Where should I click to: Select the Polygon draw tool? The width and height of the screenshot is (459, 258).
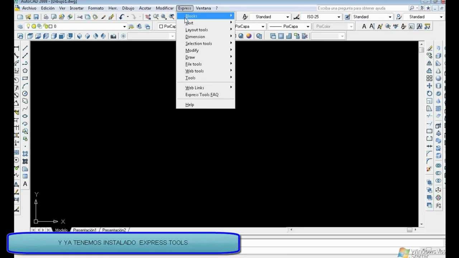click(x=25, y=71)
